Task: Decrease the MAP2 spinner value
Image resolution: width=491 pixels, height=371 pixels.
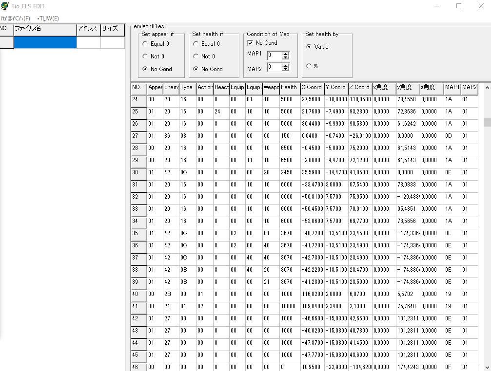Action: point(285,69)
